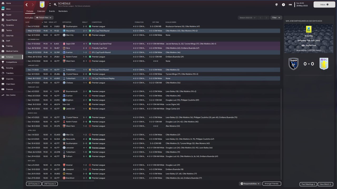This screenshot has width=337, height=189.
Task: Tick the Newcastle fixture row selector
Action: pos(27,139)
